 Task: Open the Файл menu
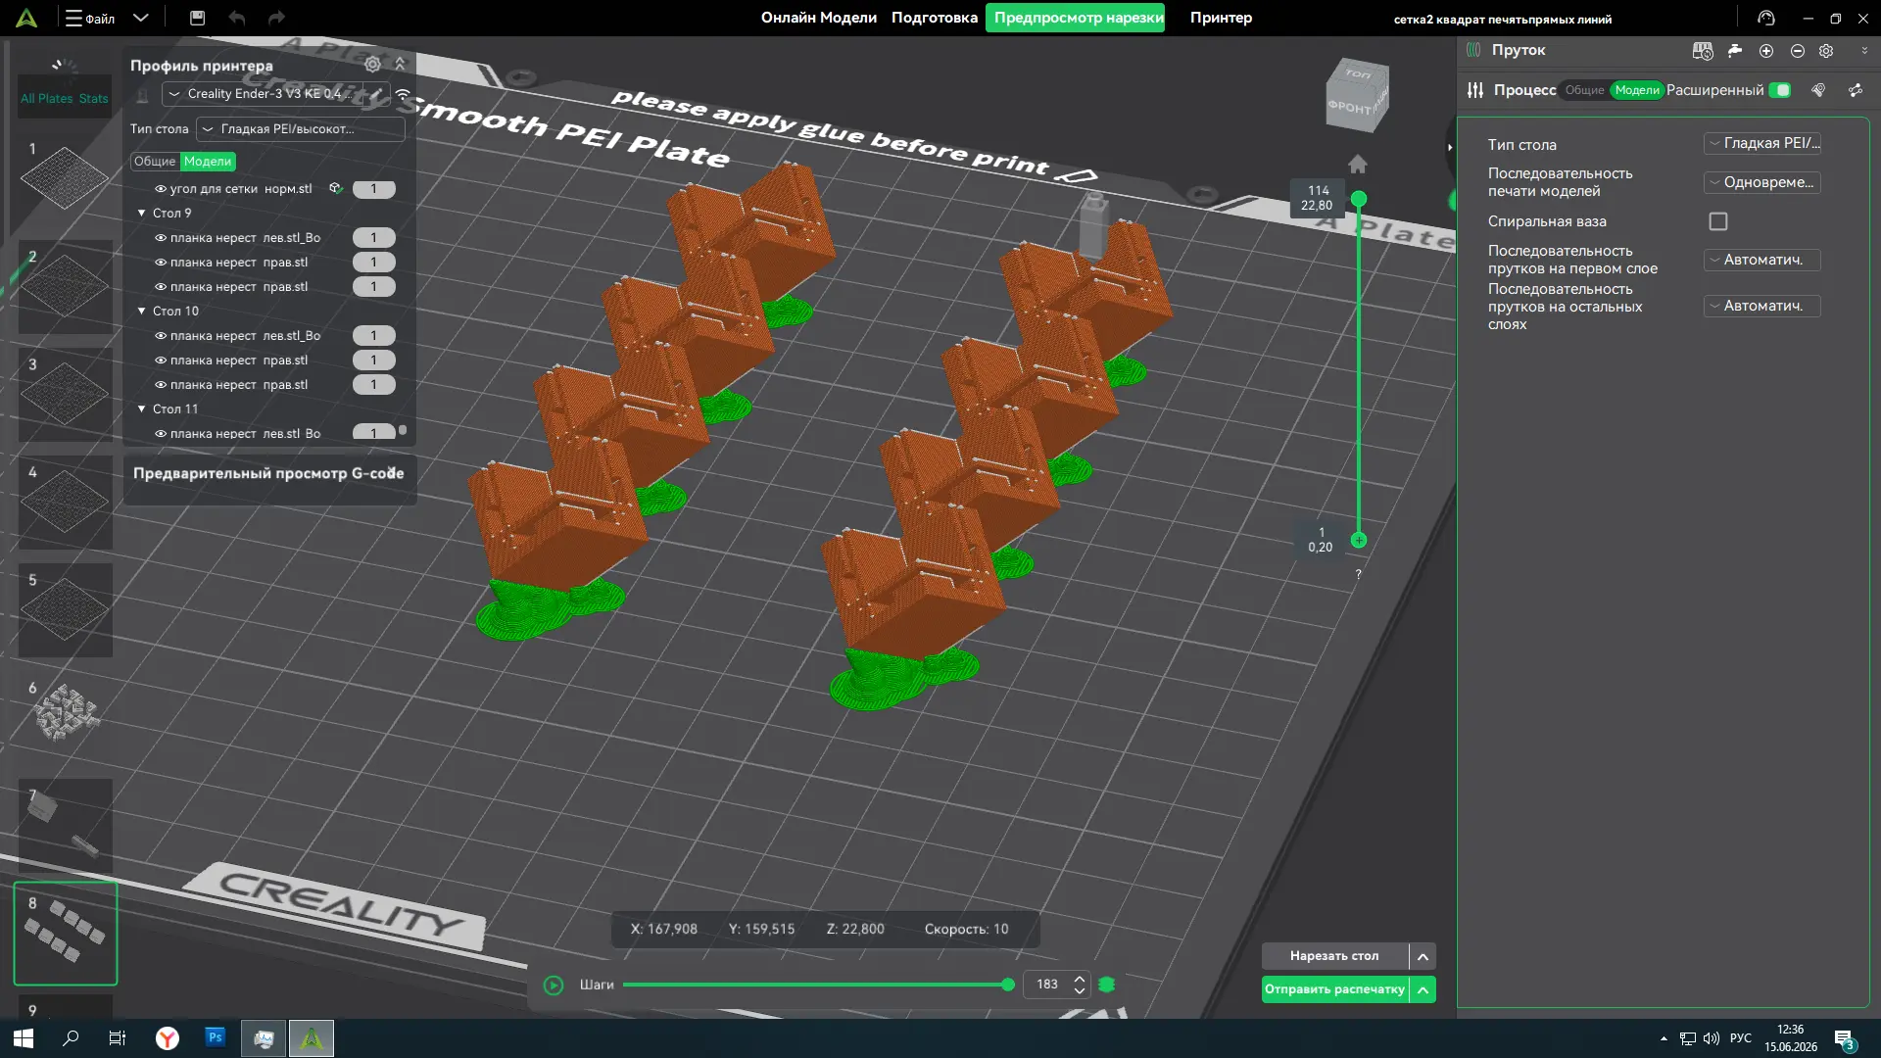pos(90,18)
